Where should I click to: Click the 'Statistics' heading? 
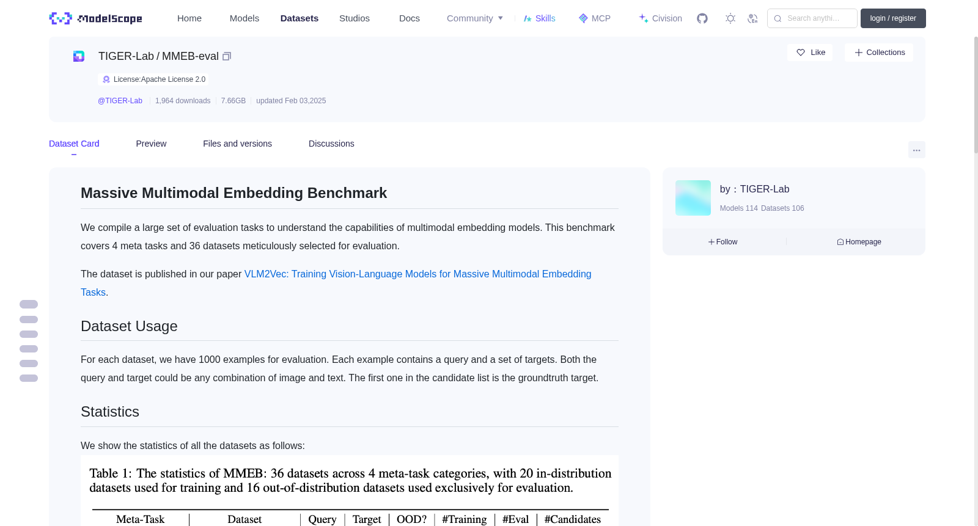[x=110, y=412]
